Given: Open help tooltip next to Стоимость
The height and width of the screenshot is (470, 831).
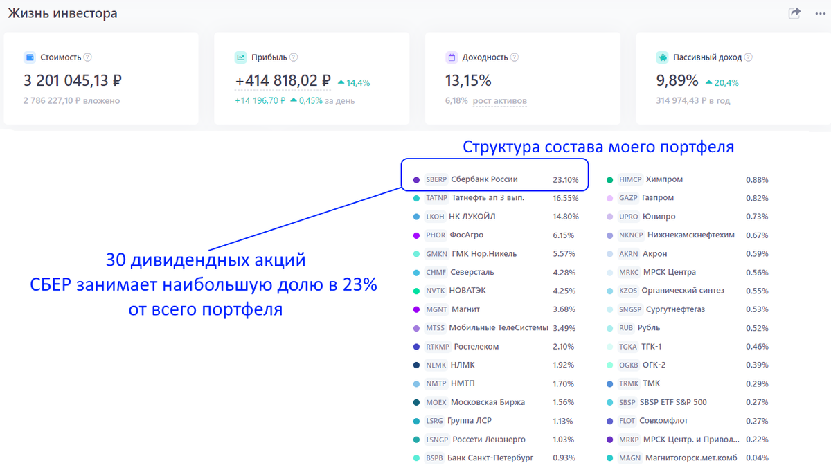Looking at the screenshot, I should tap(88, 57).
